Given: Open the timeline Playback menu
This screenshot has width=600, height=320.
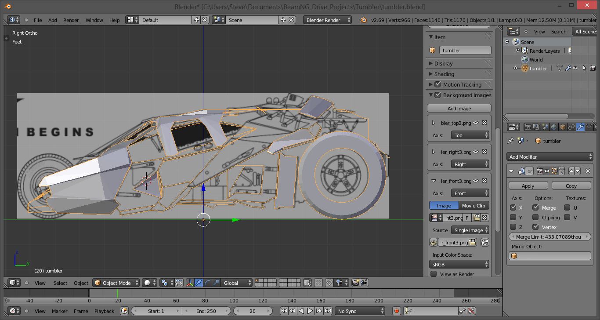Looking at the screenshot, I should [104, 311].
